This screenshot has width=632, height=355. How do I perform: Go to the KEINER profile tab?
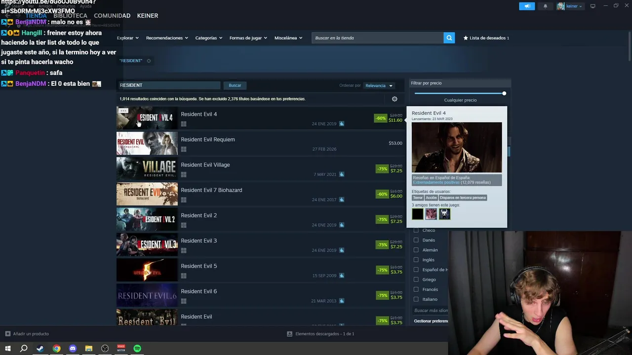tap(148, 16)
